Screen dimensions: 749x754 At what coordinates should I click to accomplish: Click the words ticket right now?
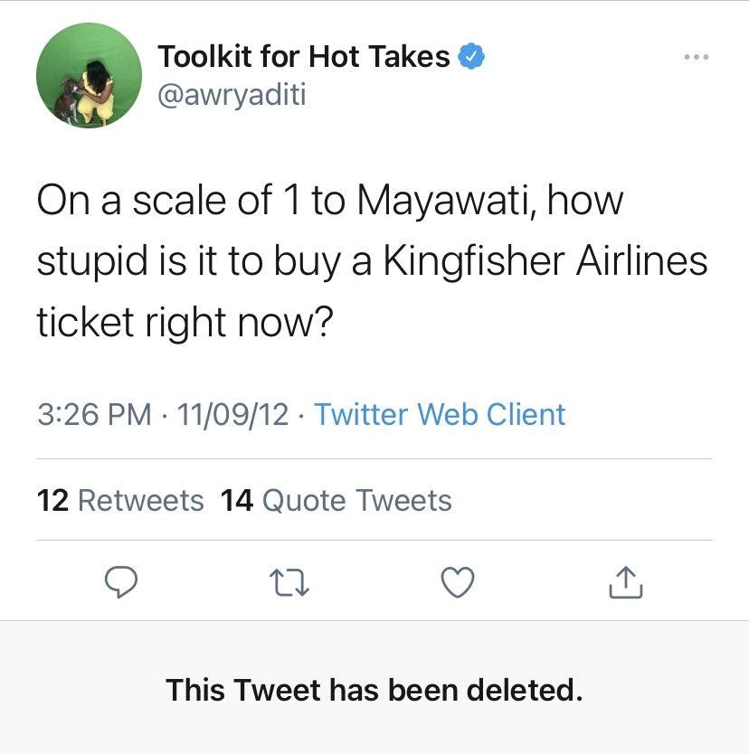181,321
